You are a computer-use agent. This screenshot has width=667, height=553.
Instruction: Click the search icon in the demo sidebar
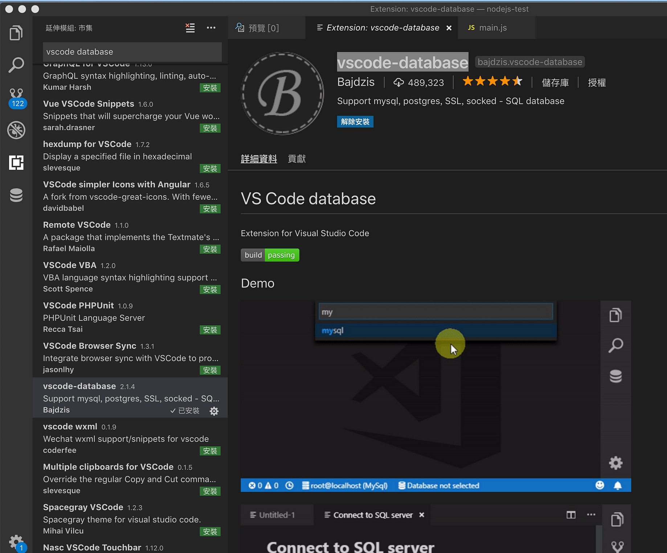pos(615,345)
